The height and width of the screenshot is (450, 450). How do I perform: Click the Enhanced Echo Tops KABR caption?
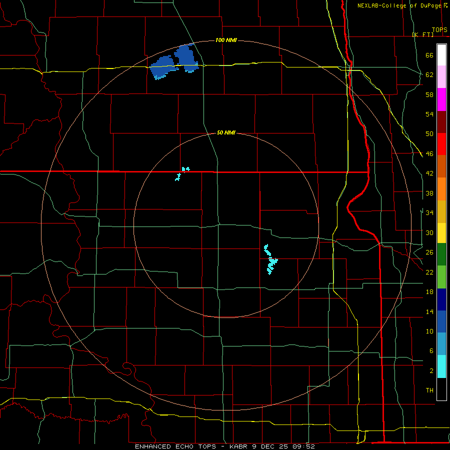pos(225,446)
